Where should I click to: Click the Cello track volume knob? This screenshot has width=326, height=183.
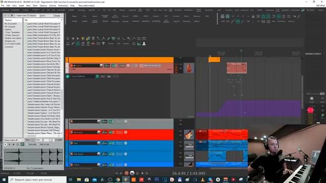[x=101, y=66]
